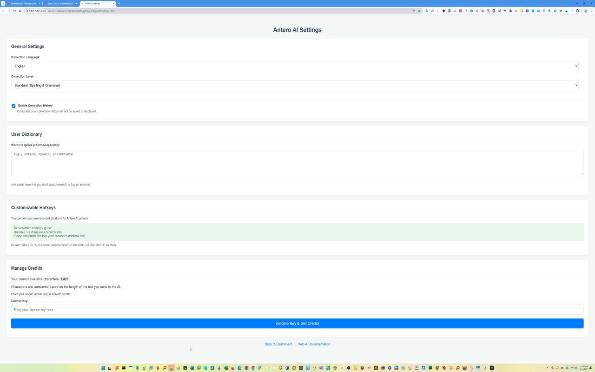Viewport: 595px width, 372px height.
Task: Open the Windows Start menu
Action: (103, 368)
